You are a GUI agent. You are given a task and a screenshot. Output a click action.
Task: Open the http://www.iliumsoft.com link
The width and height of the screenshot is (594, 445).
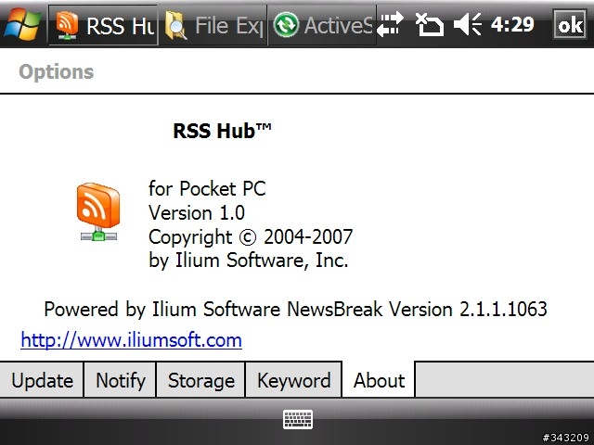[132, 340]
